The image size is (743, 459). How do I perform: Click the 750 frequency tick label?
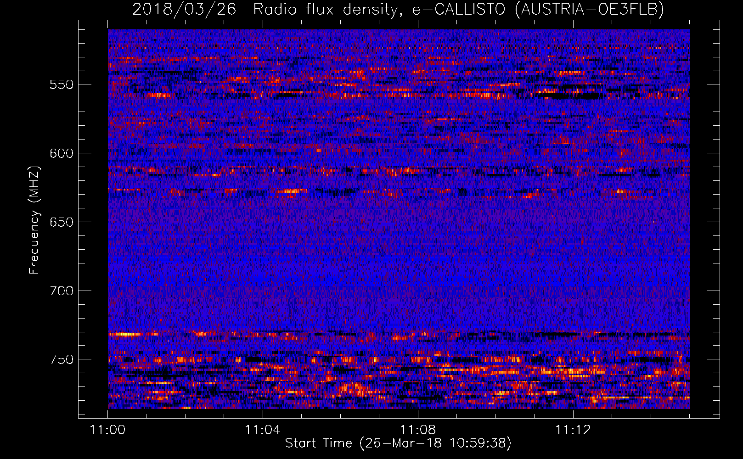pos(62,359)
